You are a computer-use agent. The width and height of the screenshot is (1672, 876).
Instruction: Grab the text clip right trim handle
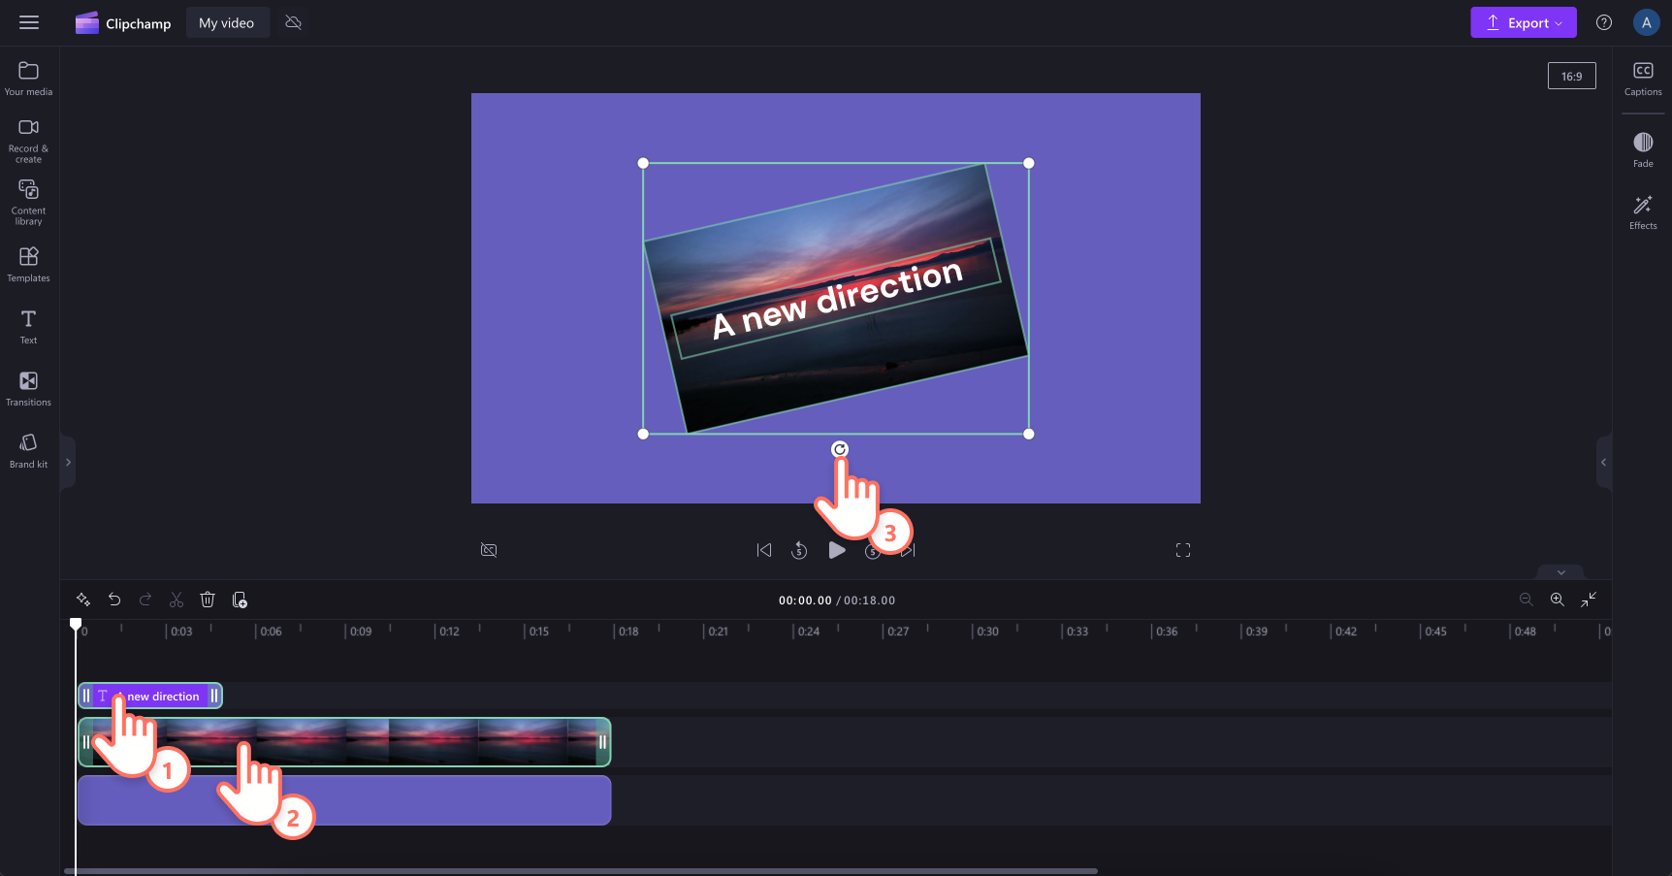214,696
